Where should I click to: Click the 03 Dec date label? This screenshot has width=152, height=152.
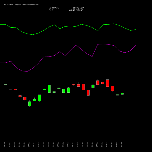tap(116, 145)
